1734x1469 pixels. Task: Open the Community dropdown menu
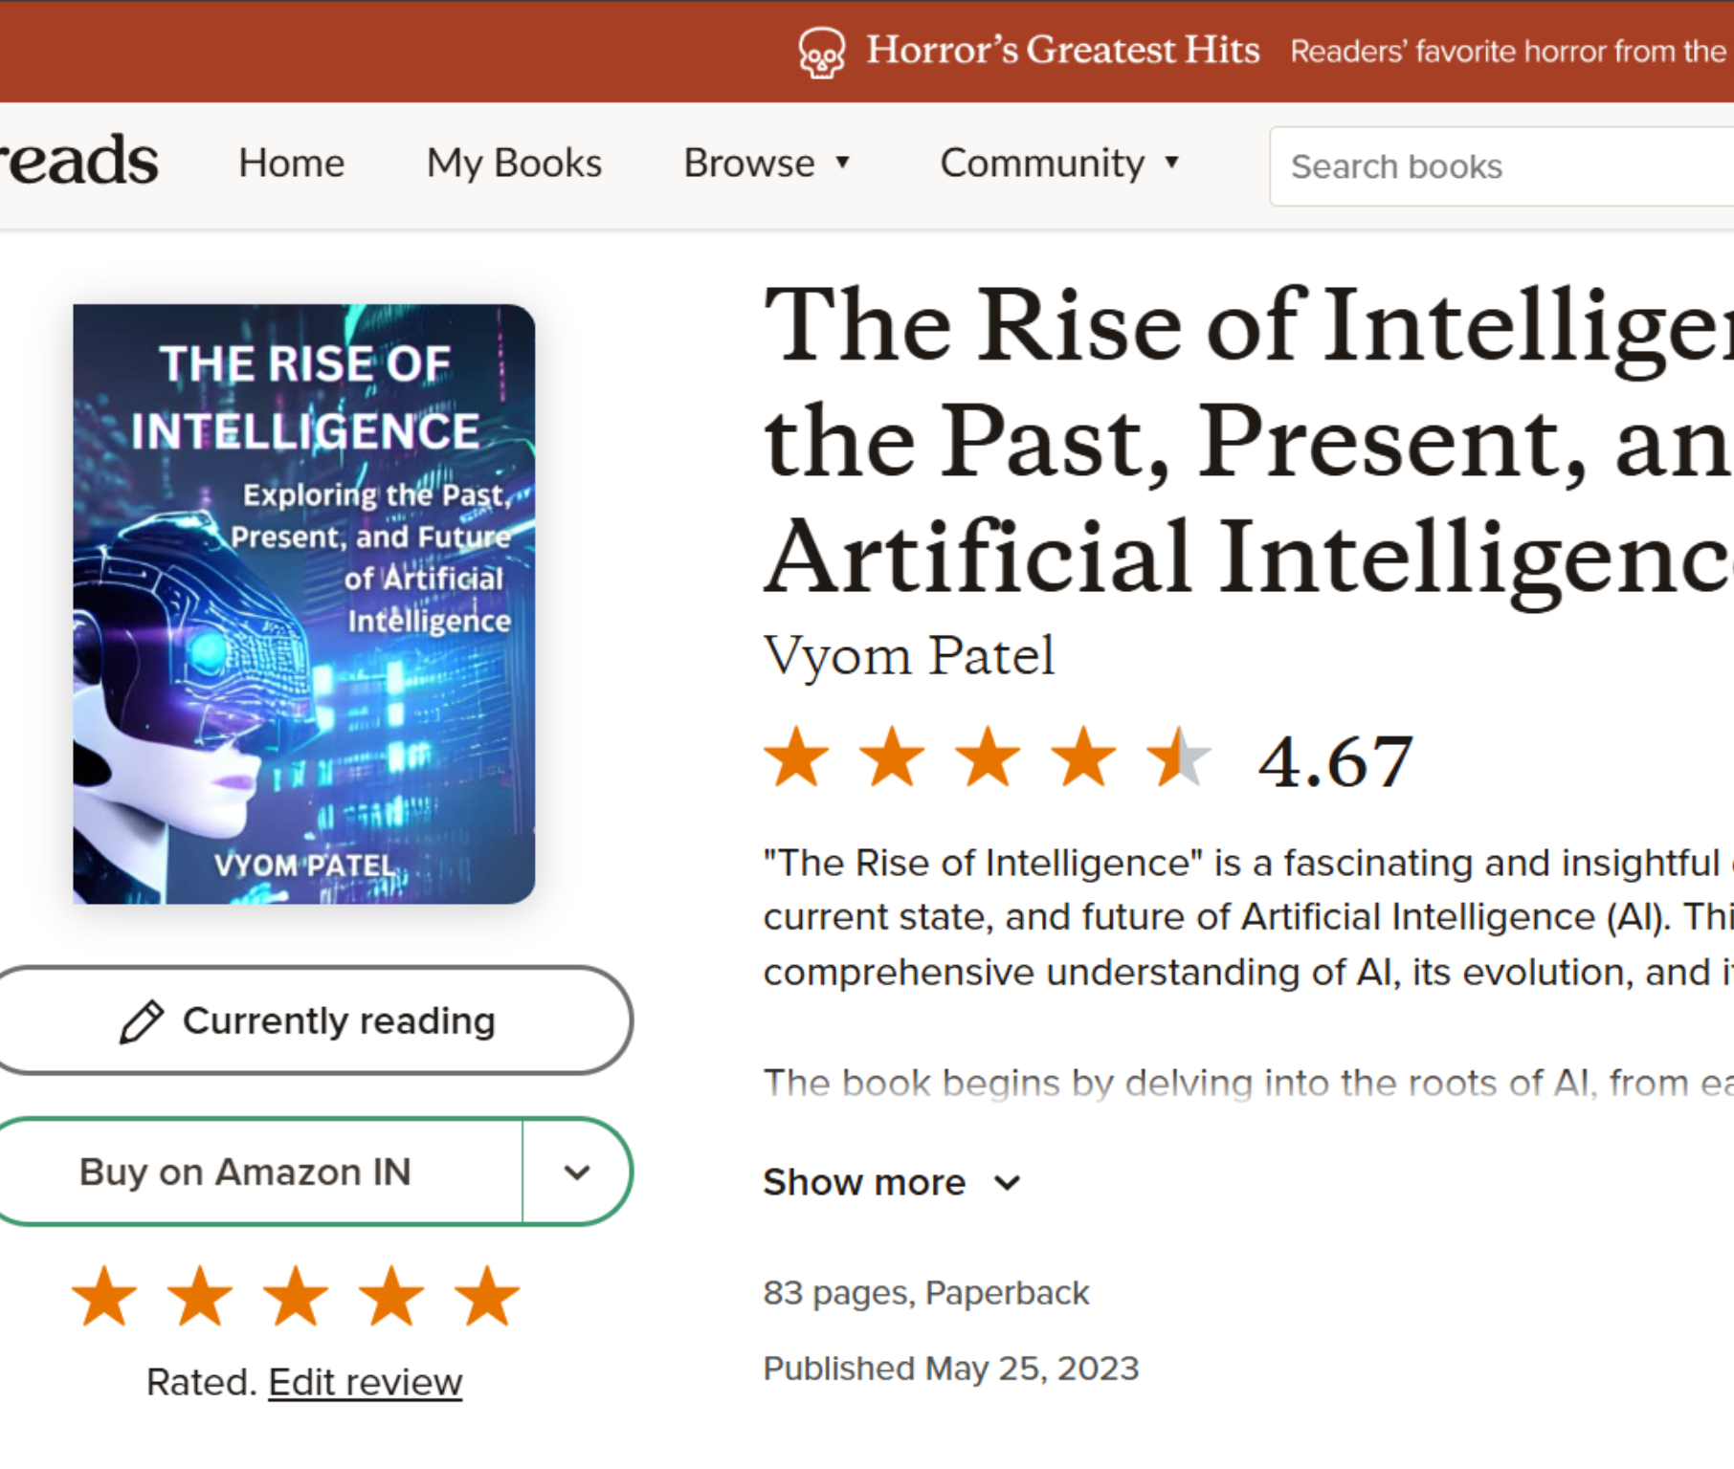(1059, 164)
